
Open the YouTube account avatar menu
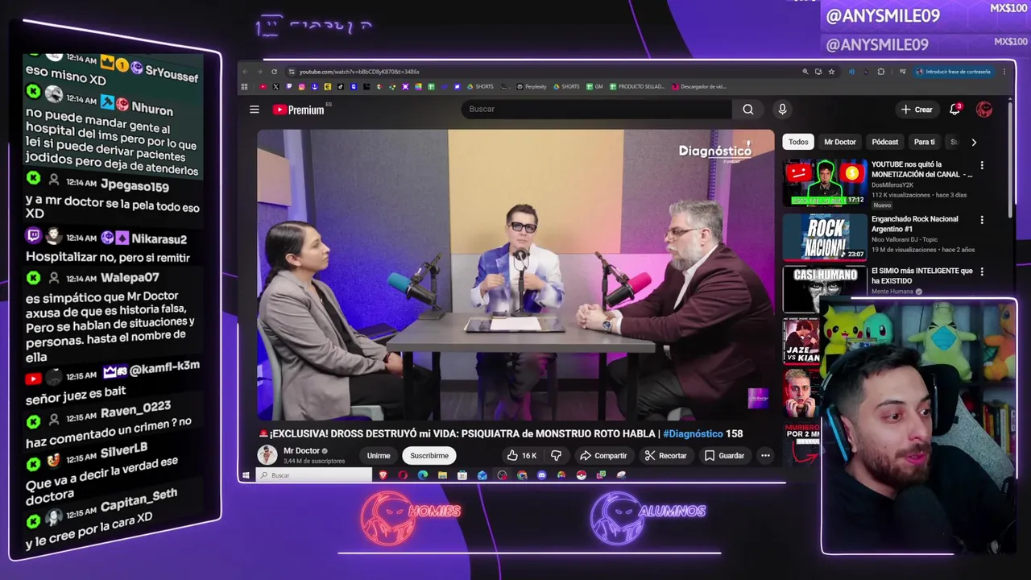pyautogui.click(x=984, y=110)
